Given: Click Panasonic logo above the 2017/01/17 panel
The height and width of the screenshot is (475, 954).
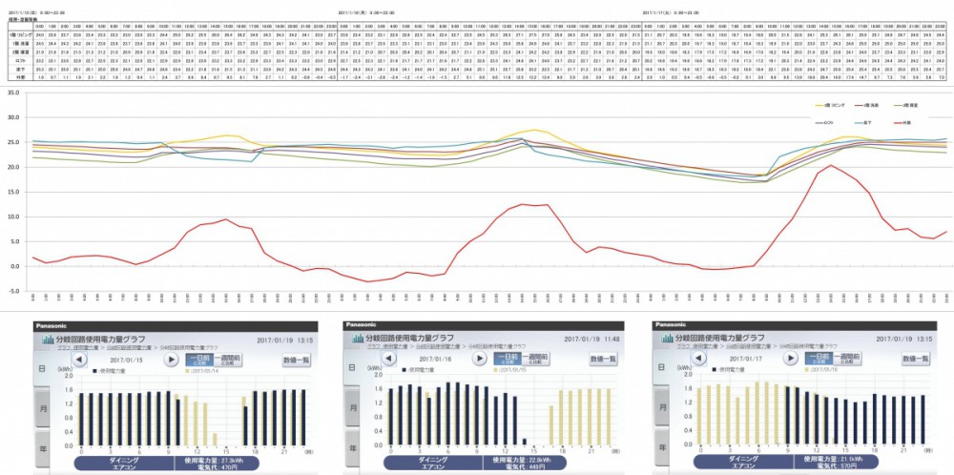Looking at the screenshot, I should click(670, 325).
